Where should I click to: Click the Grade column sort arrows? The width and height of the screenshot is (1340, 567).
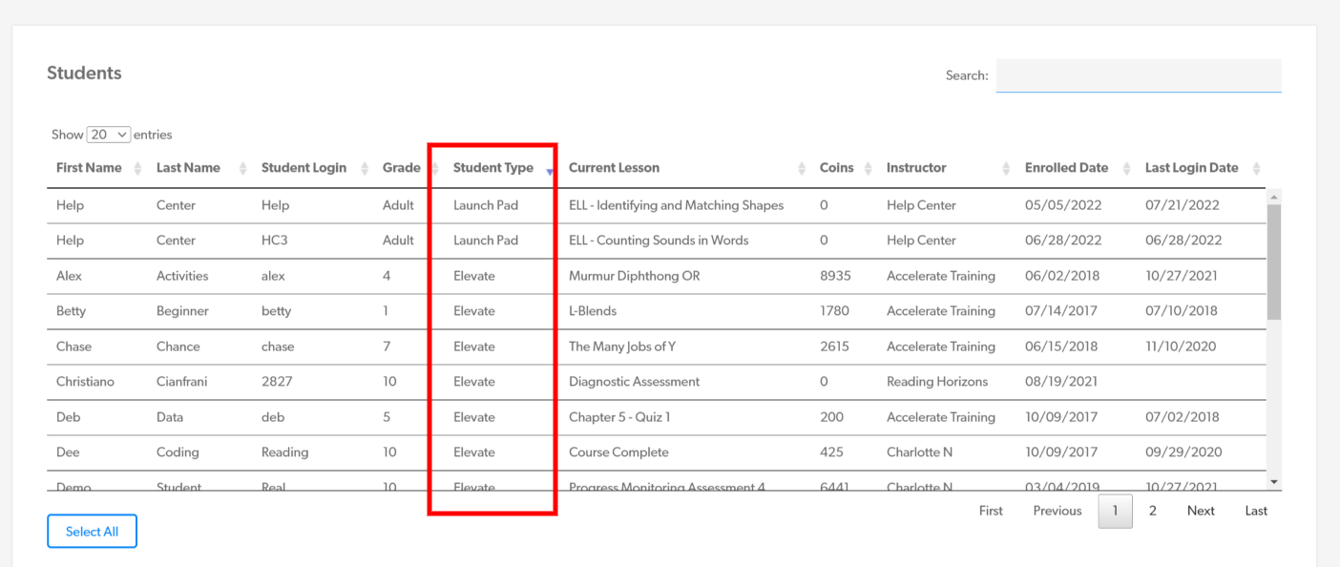click(434, 168)
